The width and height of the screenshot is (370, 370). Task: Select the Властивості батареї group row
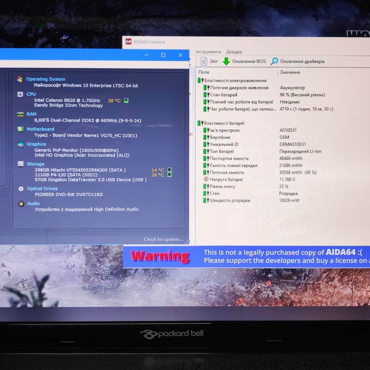pyautogui.click(x=221, y=123)
